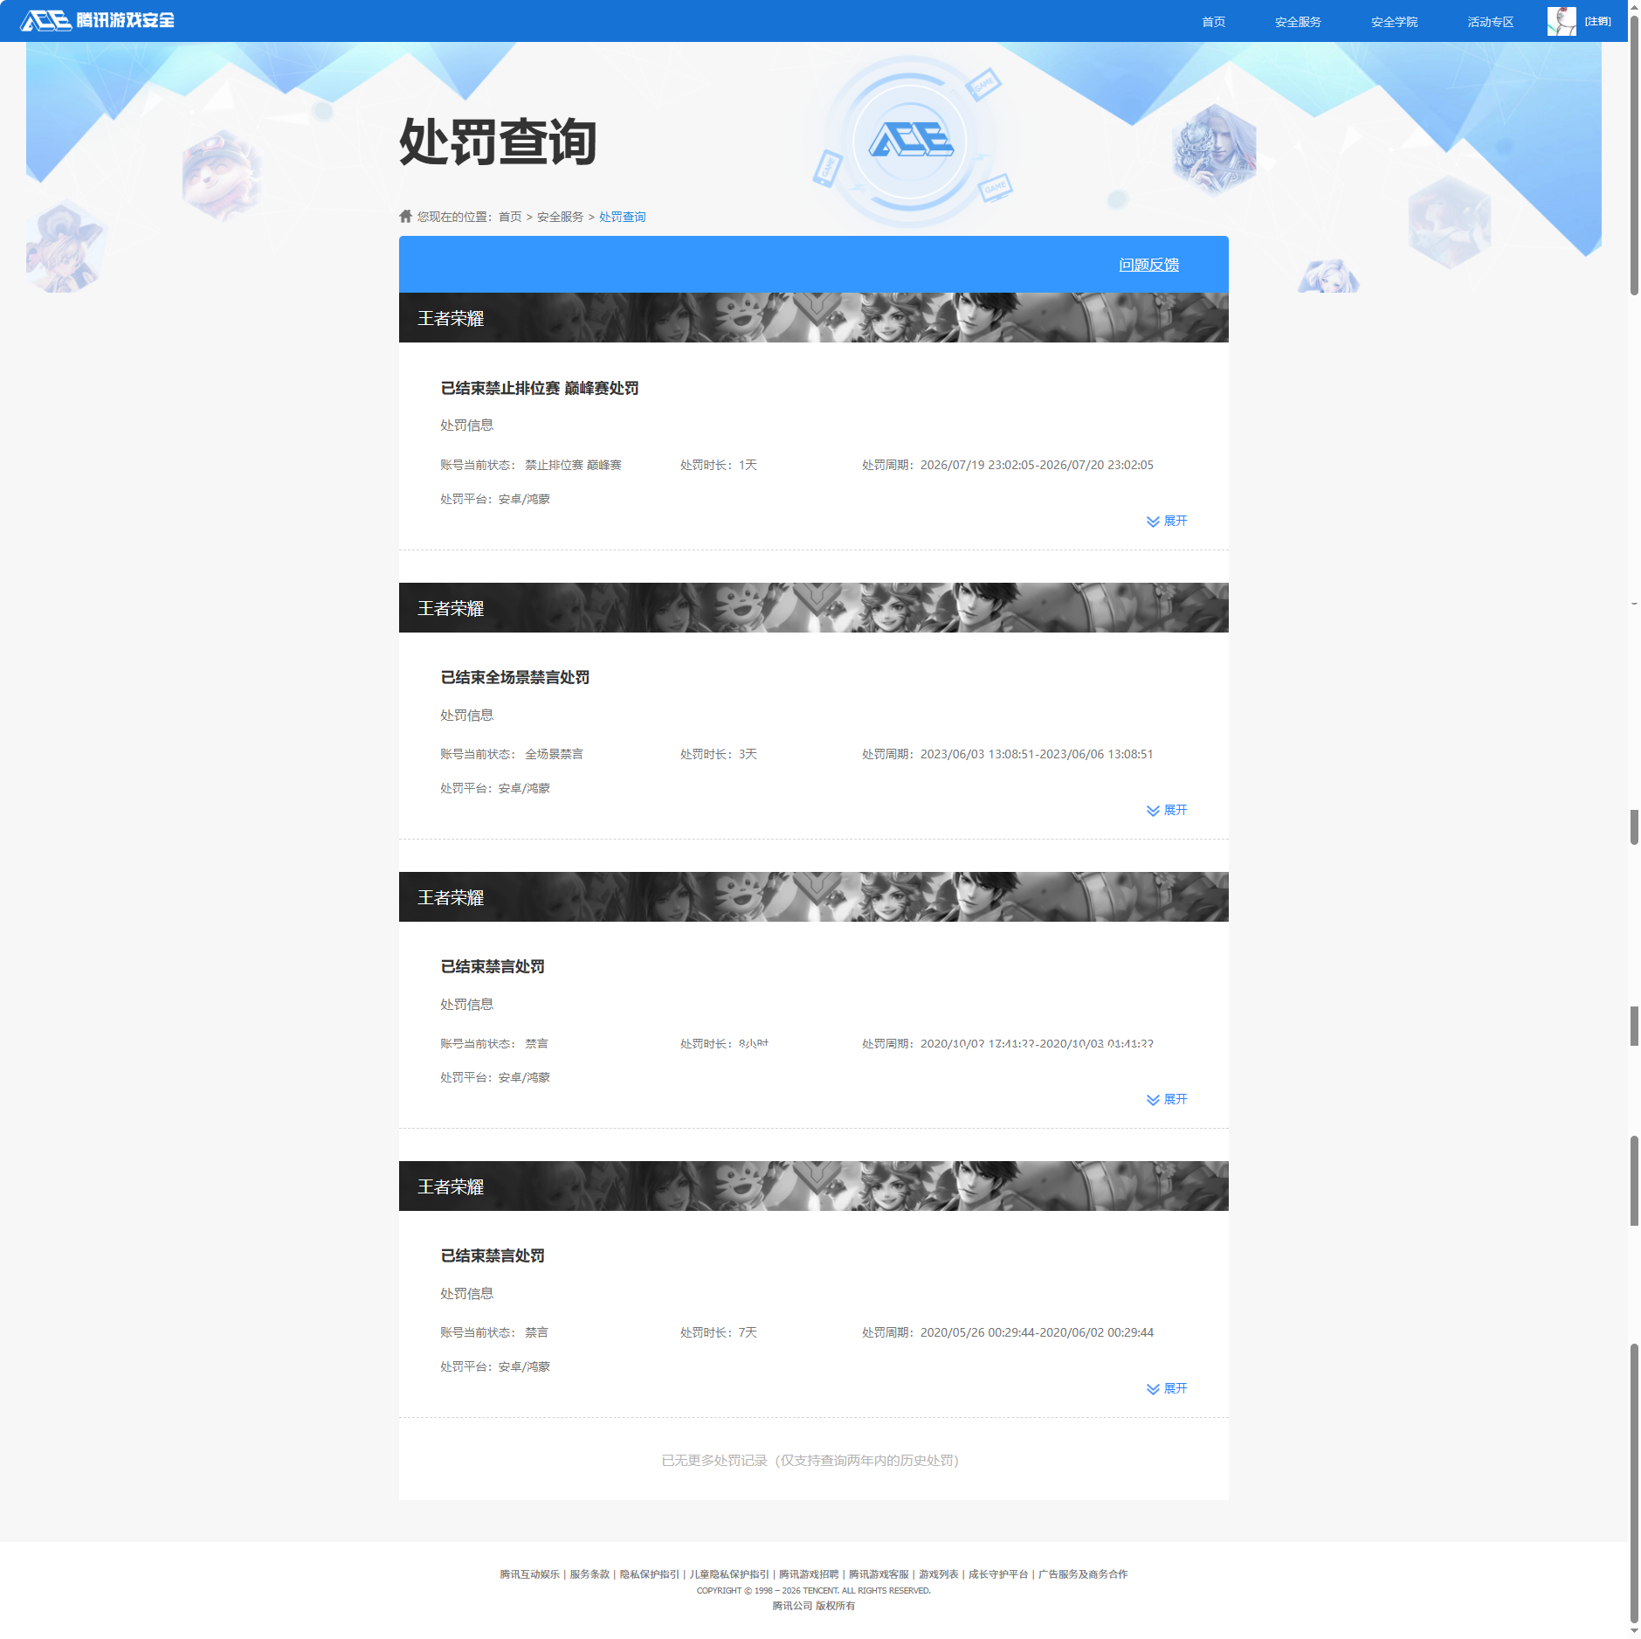Screen dimensions: 1641x1639
Task: Go to 安全服务 in breadcrumb
Action: pos(560,217)
